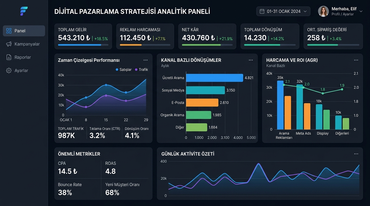This screenshot has width=370, height=206.
Task: Click the 112.450 ₺ ad spend value
Action: [136, 38]
